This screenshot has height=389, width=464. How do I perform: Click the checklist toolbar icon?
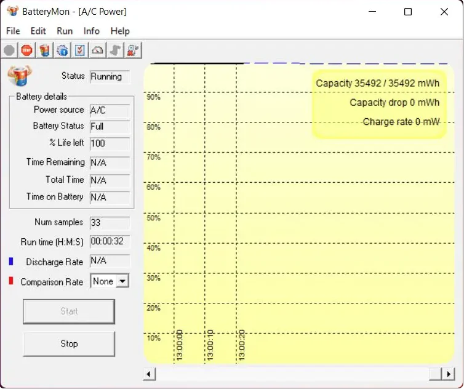(80, 50)
